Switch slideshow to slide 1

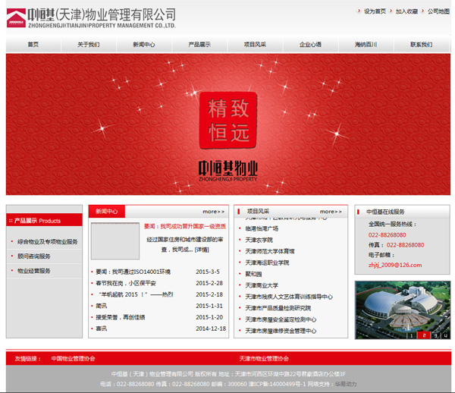pos(411,335)
